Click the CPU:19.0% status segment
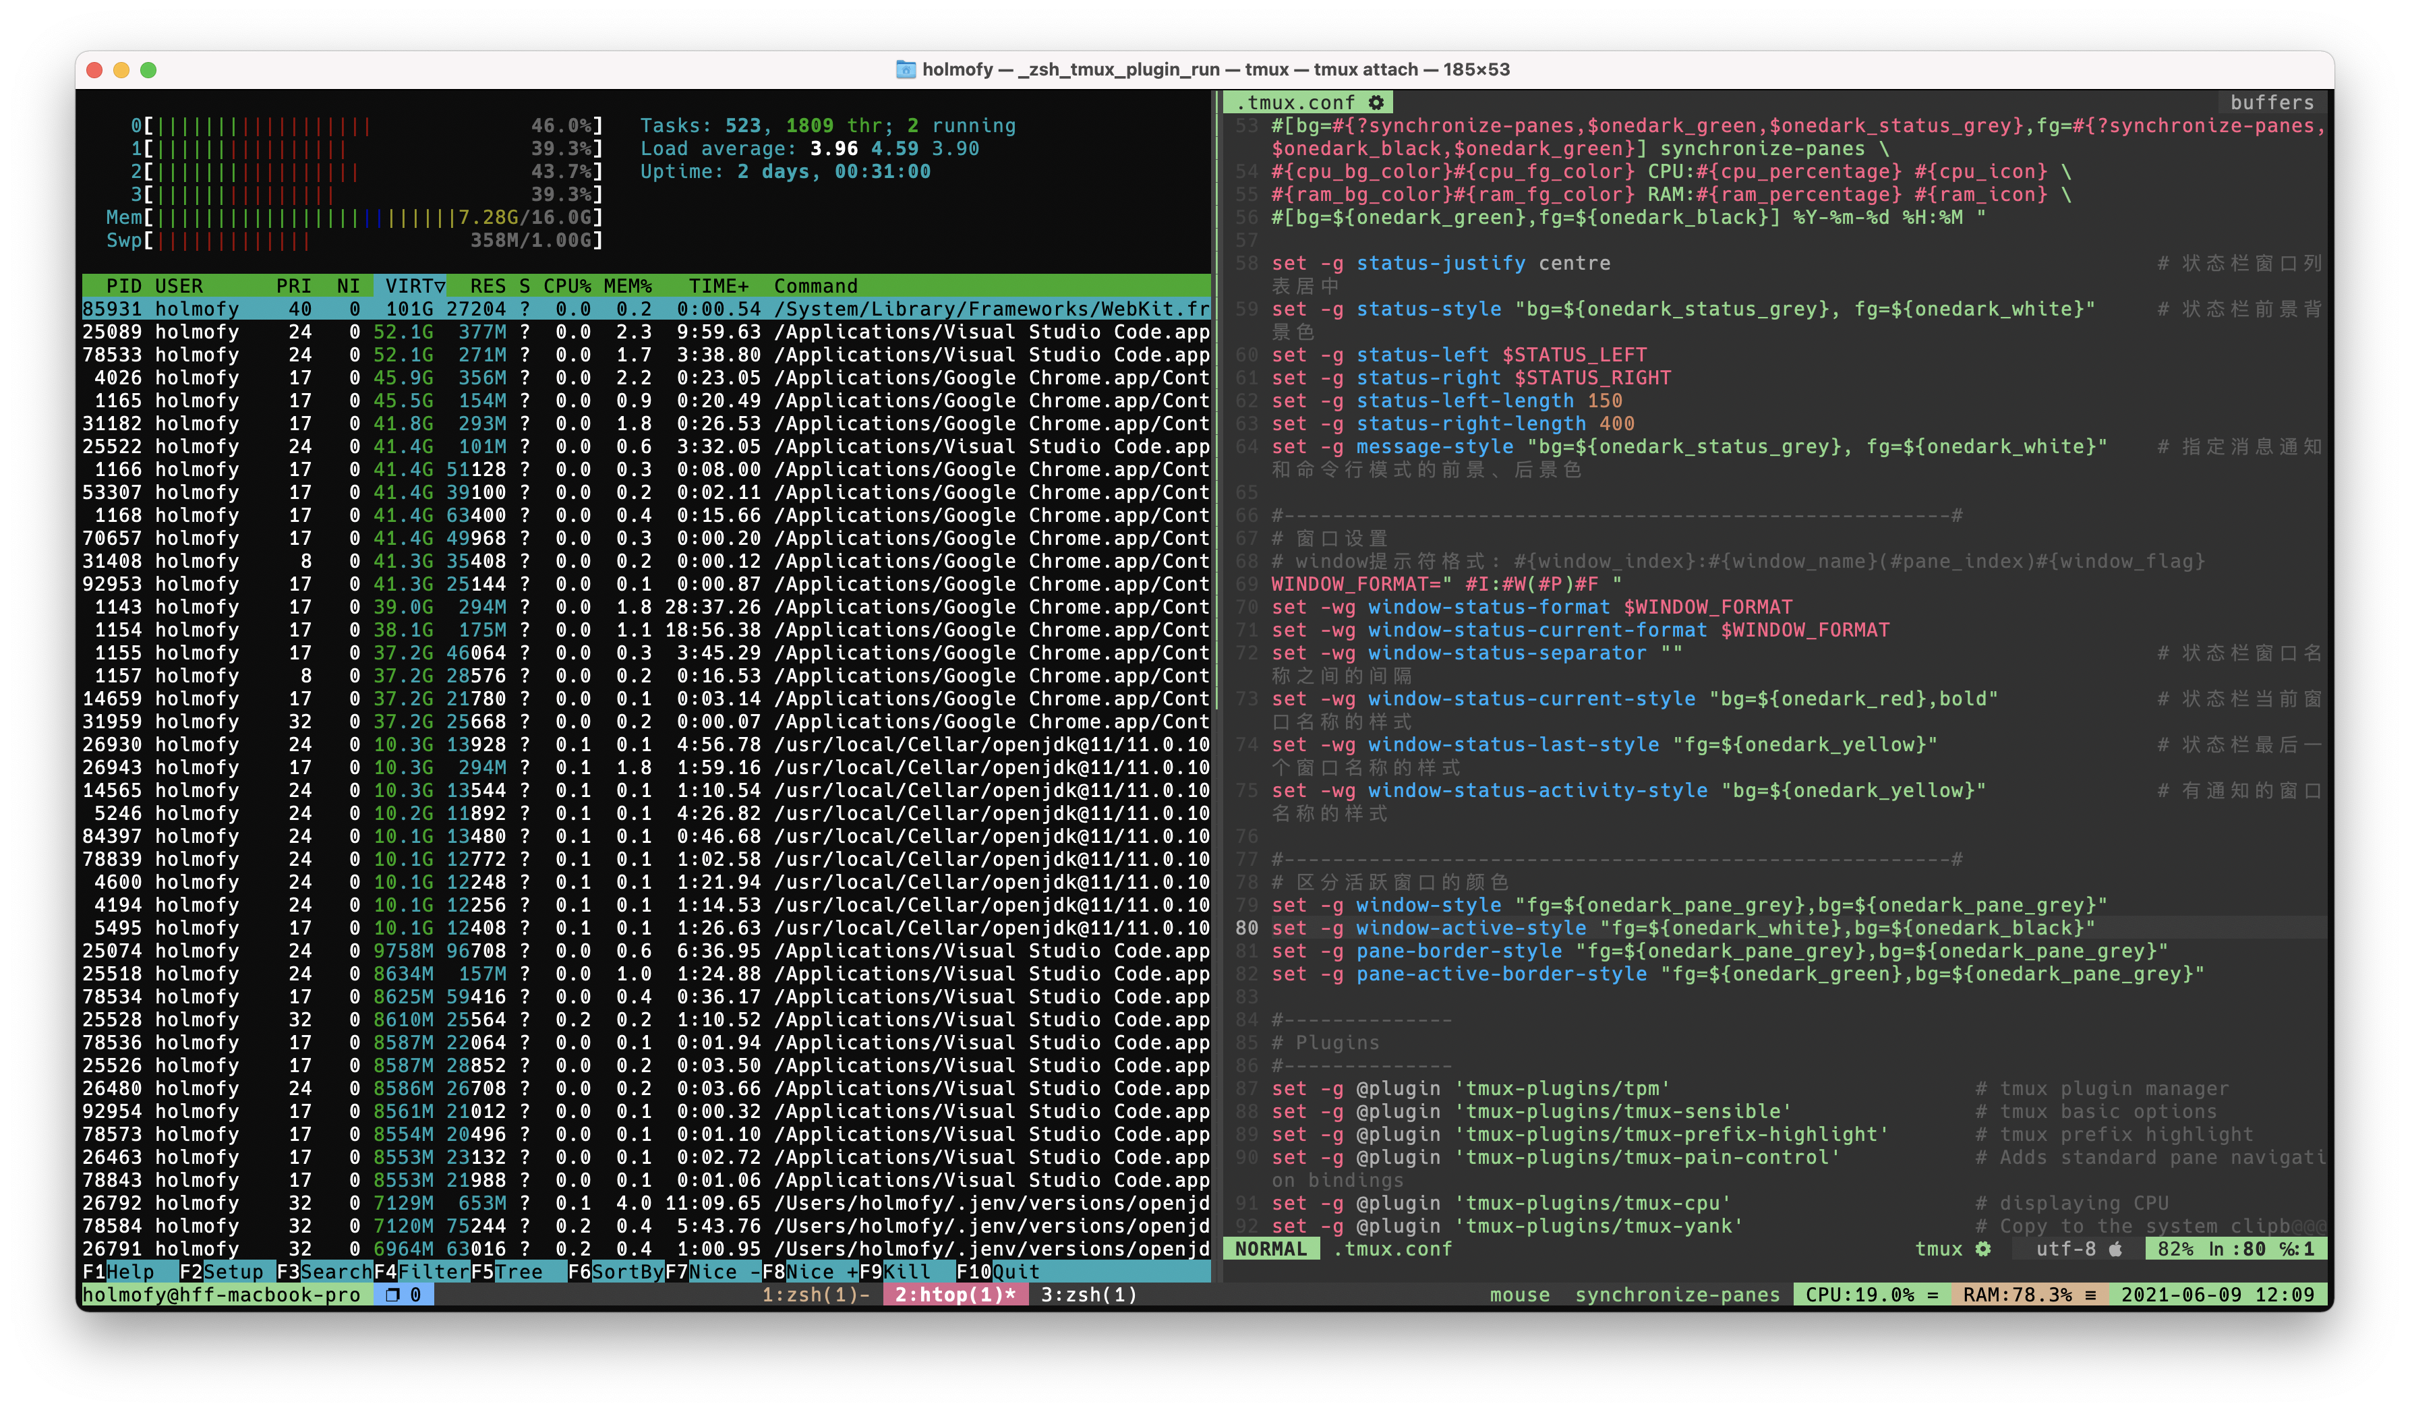Image resolution: width=2410 pixels, height=1412 pixels. tap(1872, 1295)
